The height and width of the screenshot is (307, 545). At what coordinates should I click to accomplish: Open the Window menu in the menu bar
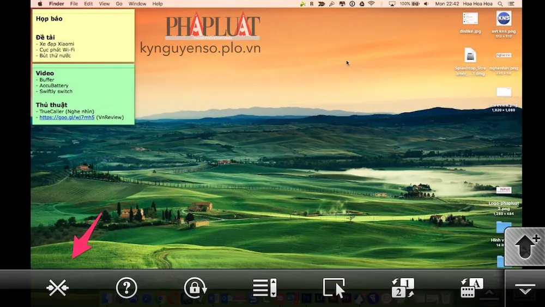tap(137, 4)
